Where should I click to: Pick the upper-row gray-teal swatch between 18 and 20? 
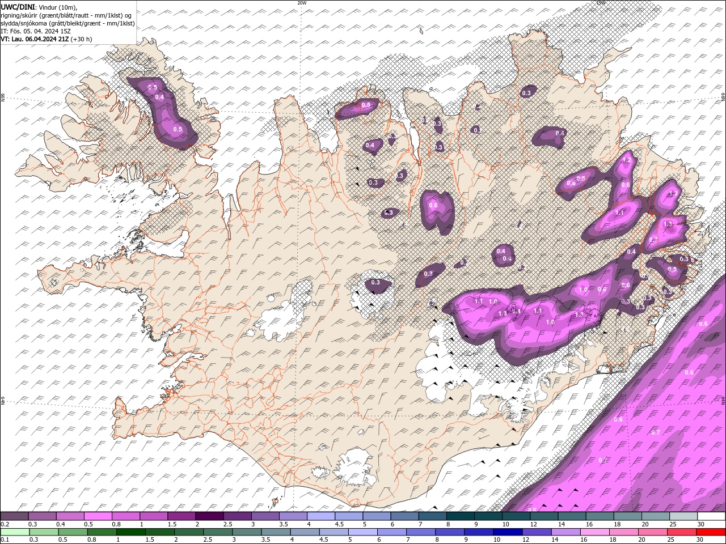click(x=627, y=516)
